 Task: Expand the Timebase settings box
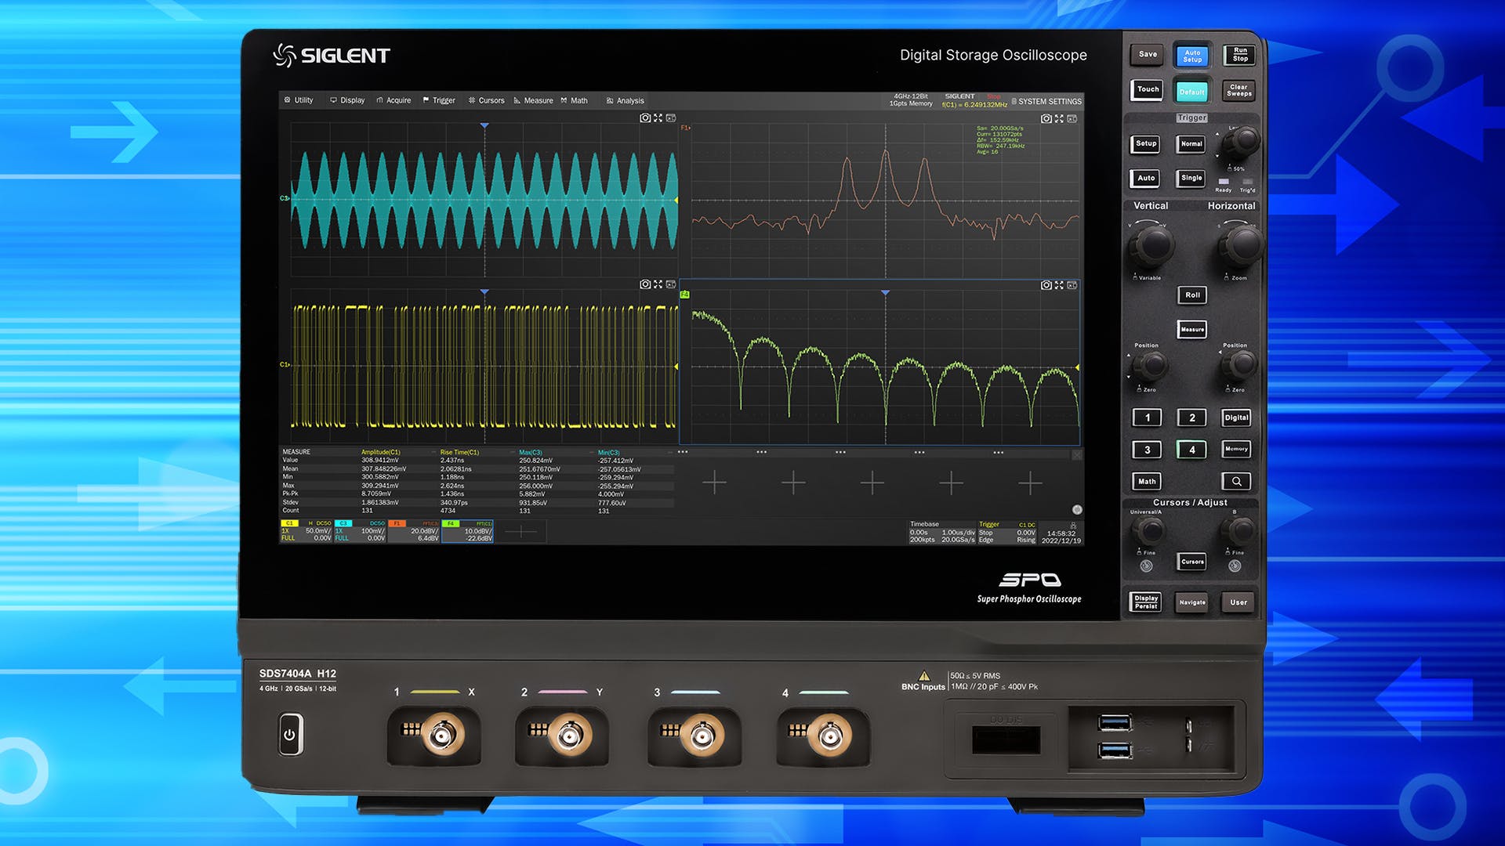[x=941, y=532]
